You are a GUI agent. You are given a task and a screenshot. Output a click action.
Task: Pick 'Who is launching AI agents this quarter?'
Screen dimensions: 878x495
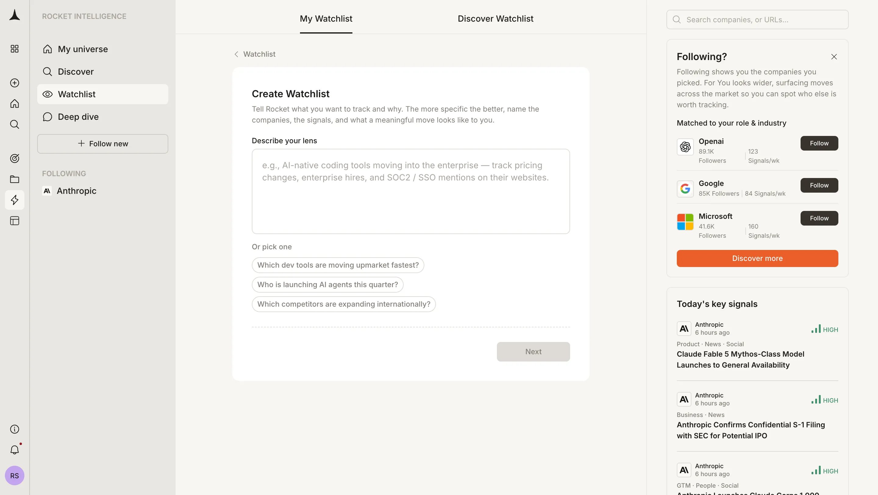(x=327, y=285)
